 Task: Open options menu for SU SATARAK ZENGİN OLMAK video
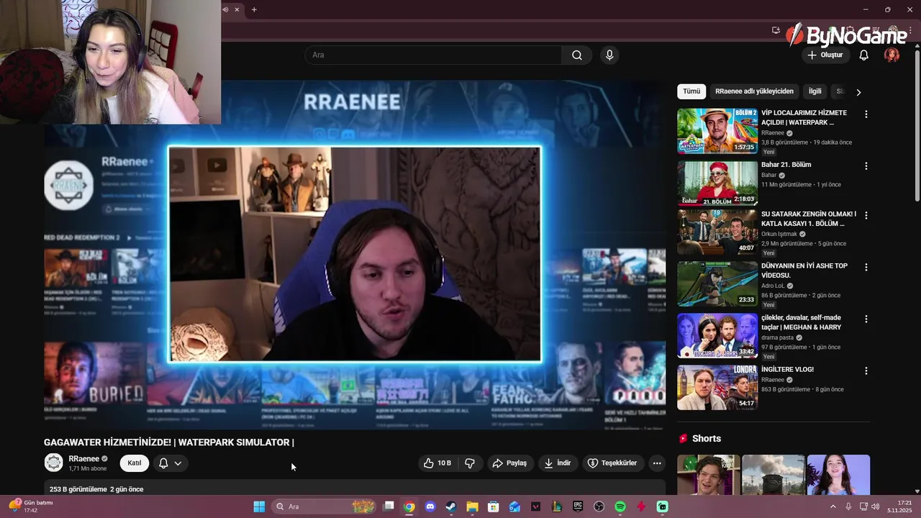point(866,216)
